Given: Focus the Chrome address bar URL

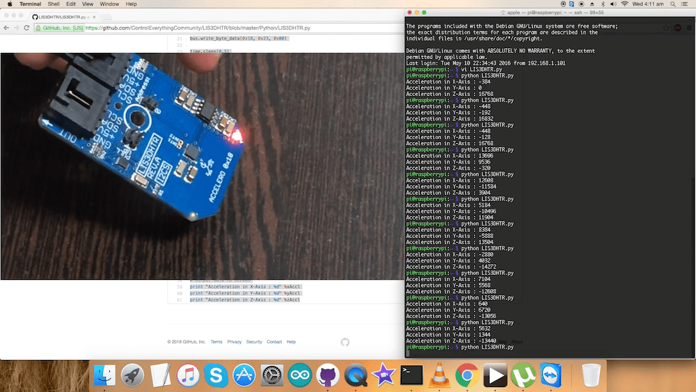Looking at the screenshot, I should (x=198, y=28).
